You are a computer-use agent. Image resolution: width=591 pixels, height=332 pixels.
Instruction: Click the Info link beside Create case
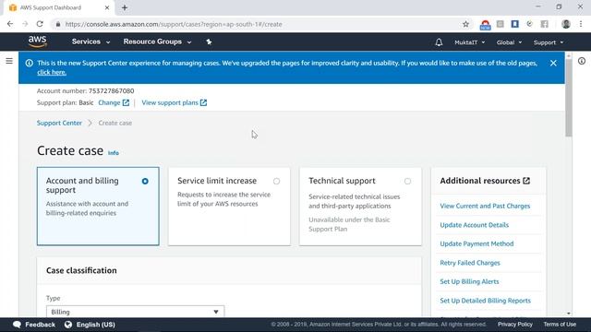coord(114,153)
